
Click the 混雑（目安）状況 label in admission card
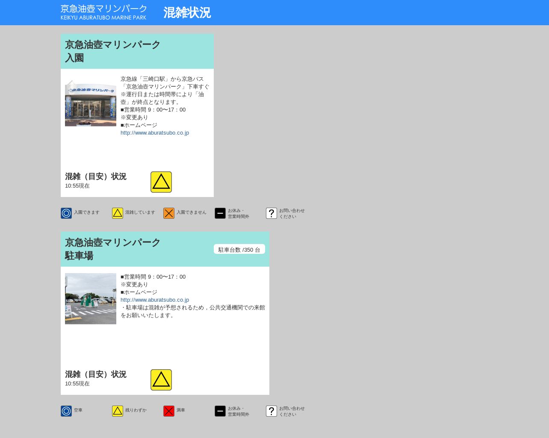click(96, 176)
